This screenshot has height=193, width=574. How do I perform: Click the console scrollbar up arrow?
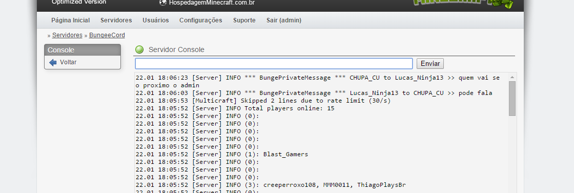(x=512, y=77)
